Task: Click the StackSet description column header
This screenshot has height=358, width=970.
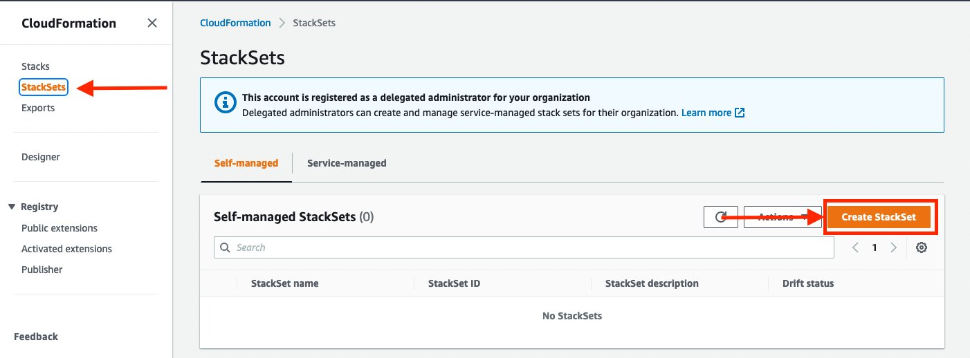Action: 652,283
